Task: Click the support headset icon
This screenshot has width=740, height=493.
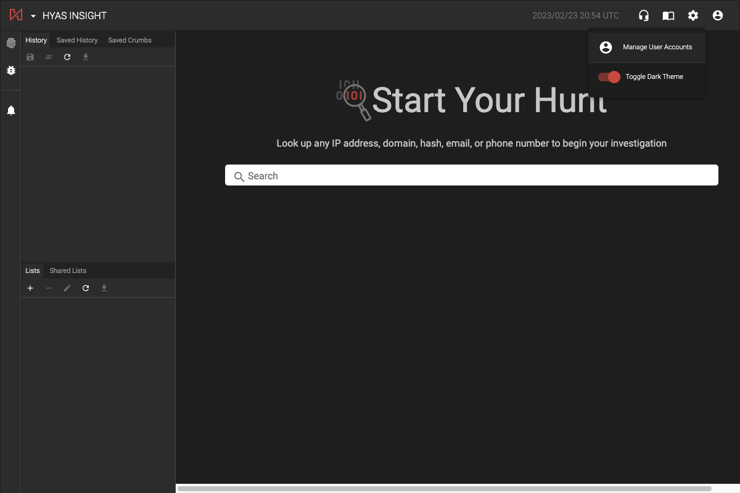Action: point(643,15)
